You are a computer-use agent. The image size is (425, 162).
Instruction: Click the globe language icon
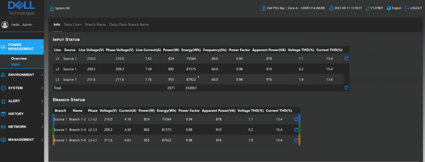pos(388,8)
